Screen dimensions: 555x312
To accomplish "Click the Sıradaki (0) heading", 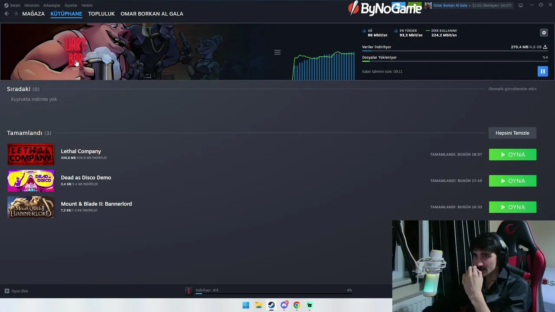I will click(x=23, y=89).
